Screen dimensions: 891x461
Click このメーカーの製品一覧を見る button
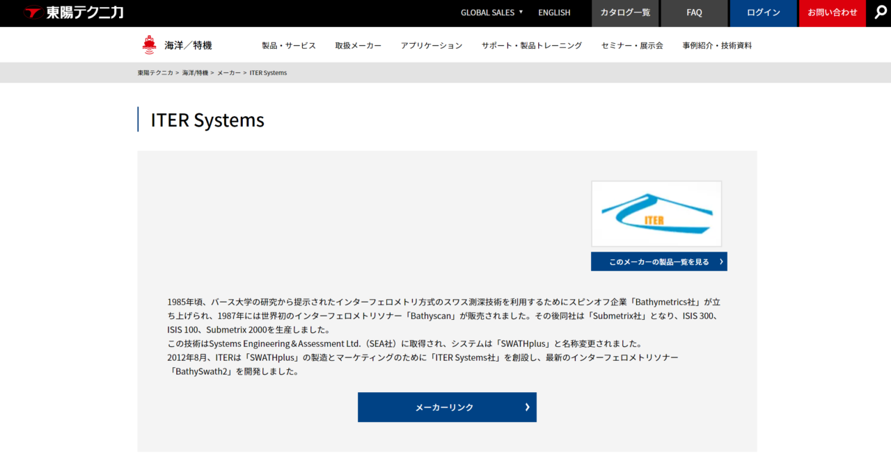pyautogui.click(x=659, y=261)
